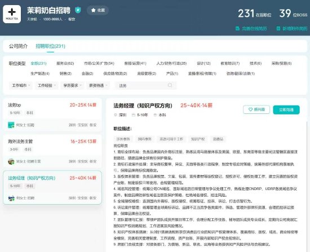Click the 16-25K·13薪 salary text
310x252 pixels.
(x=83, y=142)
